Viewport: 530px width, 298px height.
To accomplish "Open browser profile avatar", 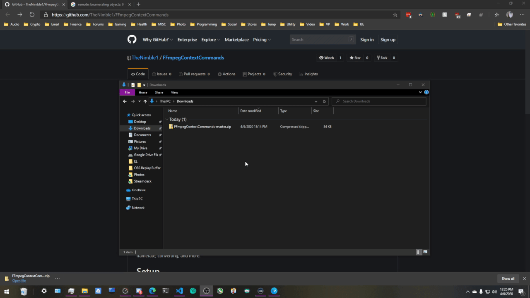I will 510,14.
